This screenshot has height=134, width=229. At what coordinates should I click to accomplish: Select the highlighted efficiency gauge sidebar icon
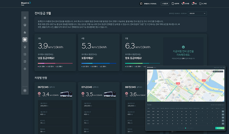tap(25, 39)
